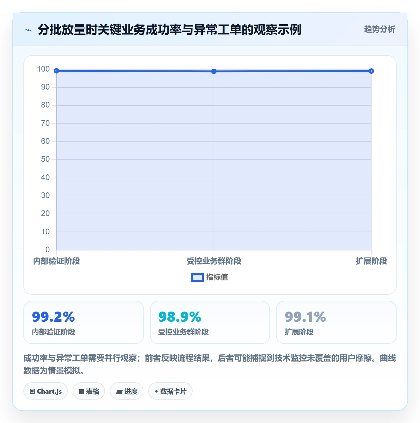Click the y-axis value 80
Image resolution: width=420 pixels, height=423 pixels.
[45, 105]
